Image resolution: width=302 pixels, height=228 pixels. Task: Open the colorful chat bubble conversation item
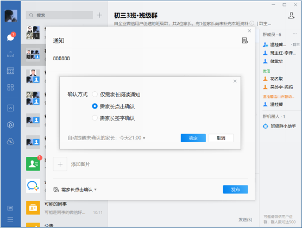(33, 186)
